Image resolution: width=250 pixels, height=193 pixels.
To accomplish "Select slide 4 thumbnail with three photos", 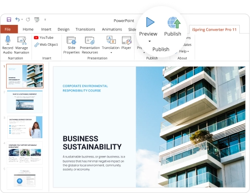I will pos(25,153).
